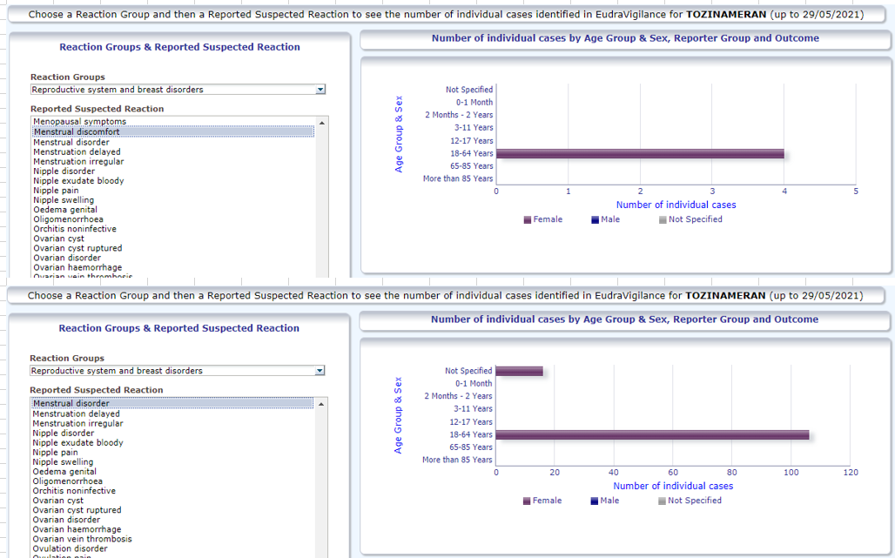Click the Female legend swatch in the upper chart
The image size is (895, 558).
(528, 219)
